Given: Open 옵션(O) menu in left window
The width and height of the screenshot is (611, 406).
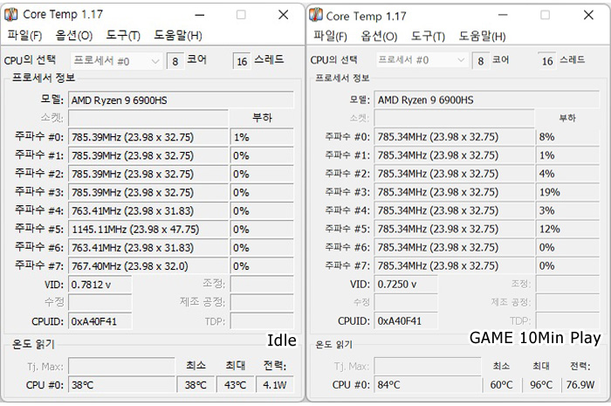Looking at the screenshot, I should pyautogui.click(x=73, y=36).
